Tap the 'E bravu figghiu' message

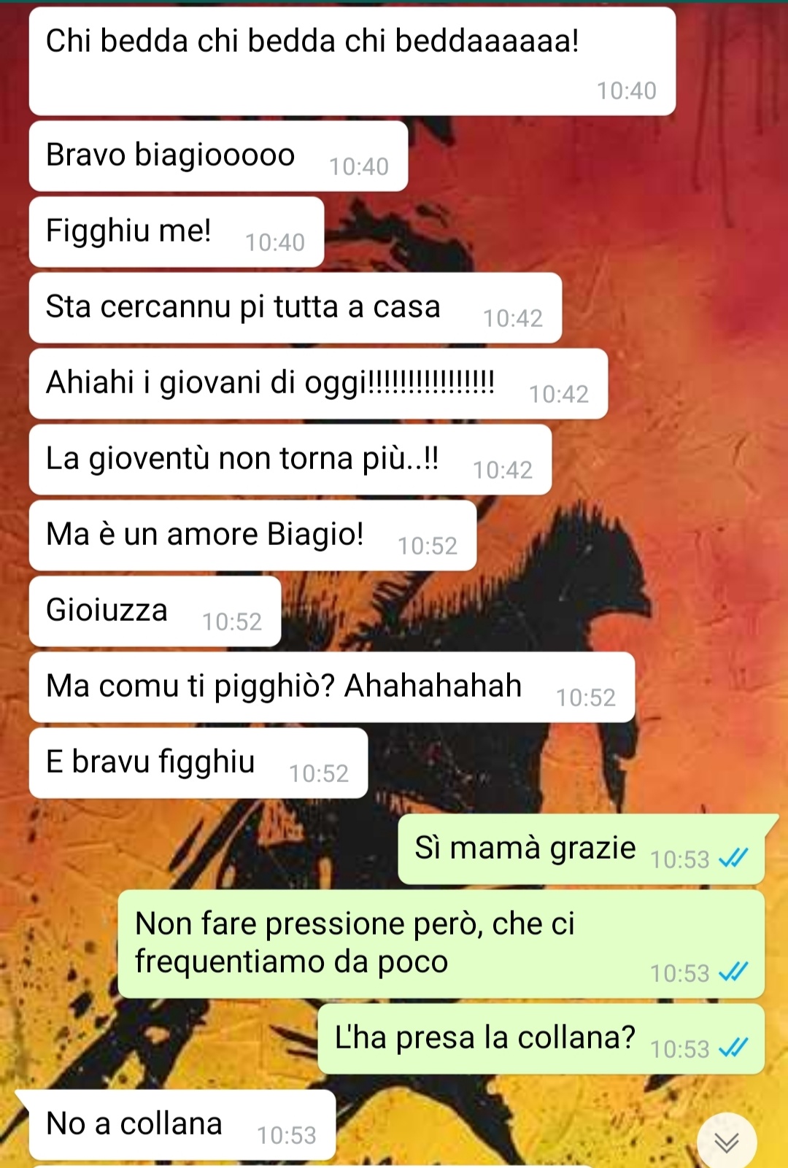198,763
